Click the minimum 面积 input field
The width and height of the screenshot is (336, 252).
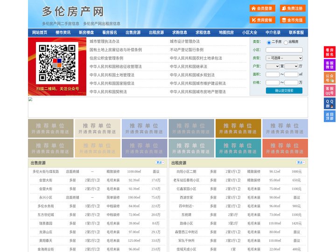click(273, 74)
